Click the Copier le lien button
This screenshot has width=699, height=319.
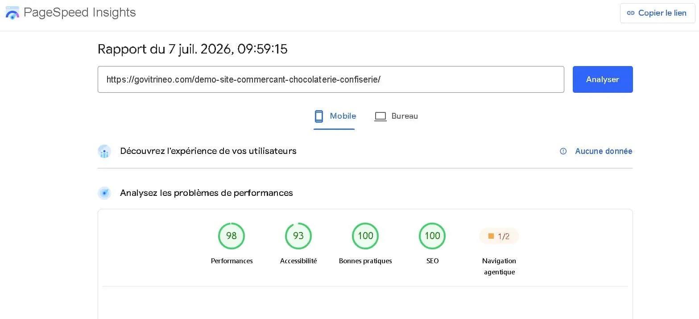coord(658,13)
